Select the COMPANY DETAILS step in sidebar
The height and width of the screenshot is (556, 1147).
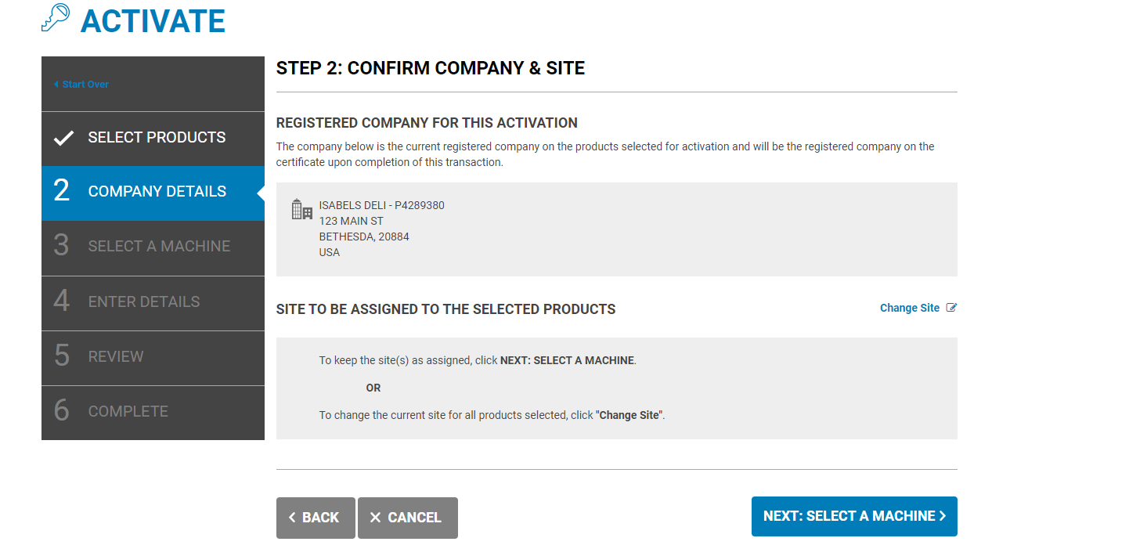pos(153,191)
